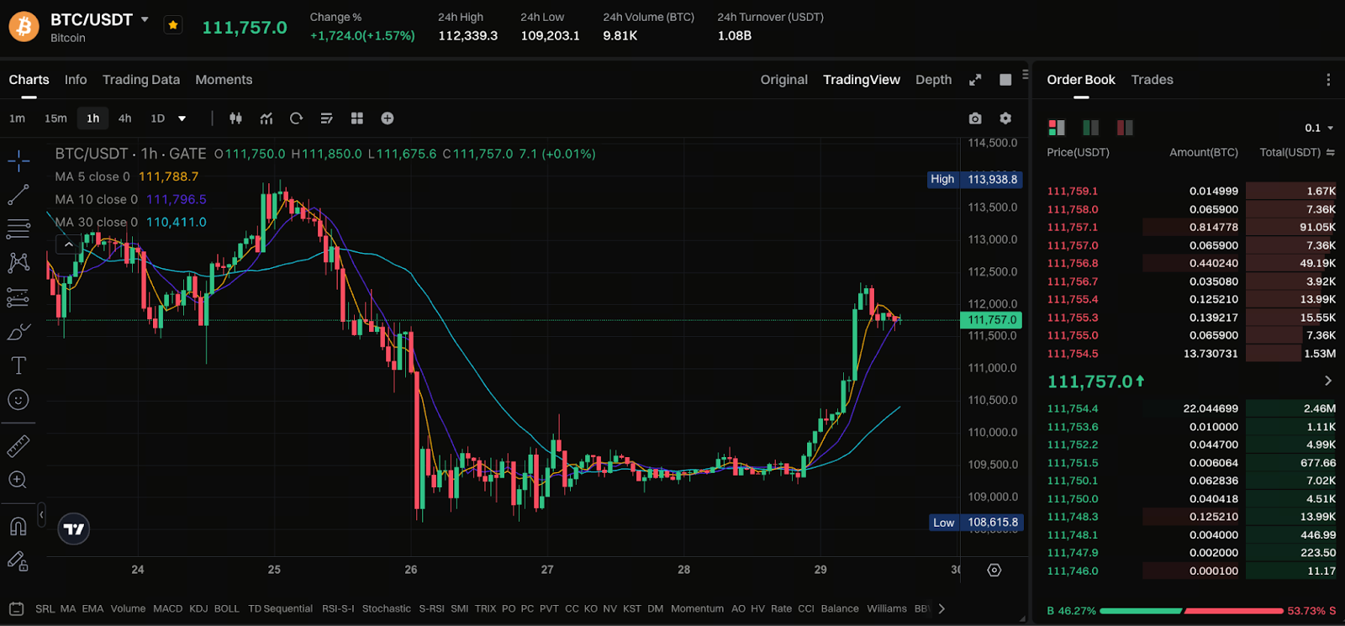Expand last price 111,757.0 right chevron
The width and height of the screenshot is (1345, 626).
click(x=1328, y=381)
